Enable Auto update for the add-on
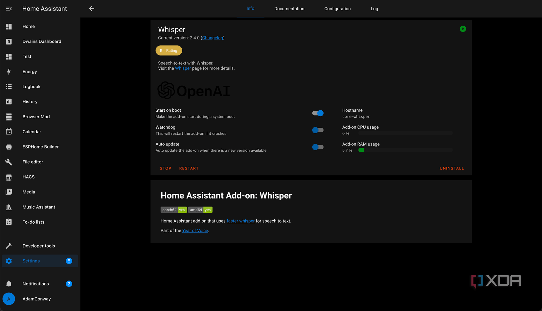The height and width of the screenshot is (311, 542). click(318, 147)
